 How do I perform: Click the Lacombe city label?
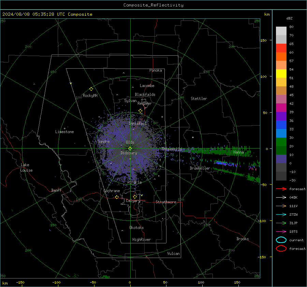click(x=147, y=86)
